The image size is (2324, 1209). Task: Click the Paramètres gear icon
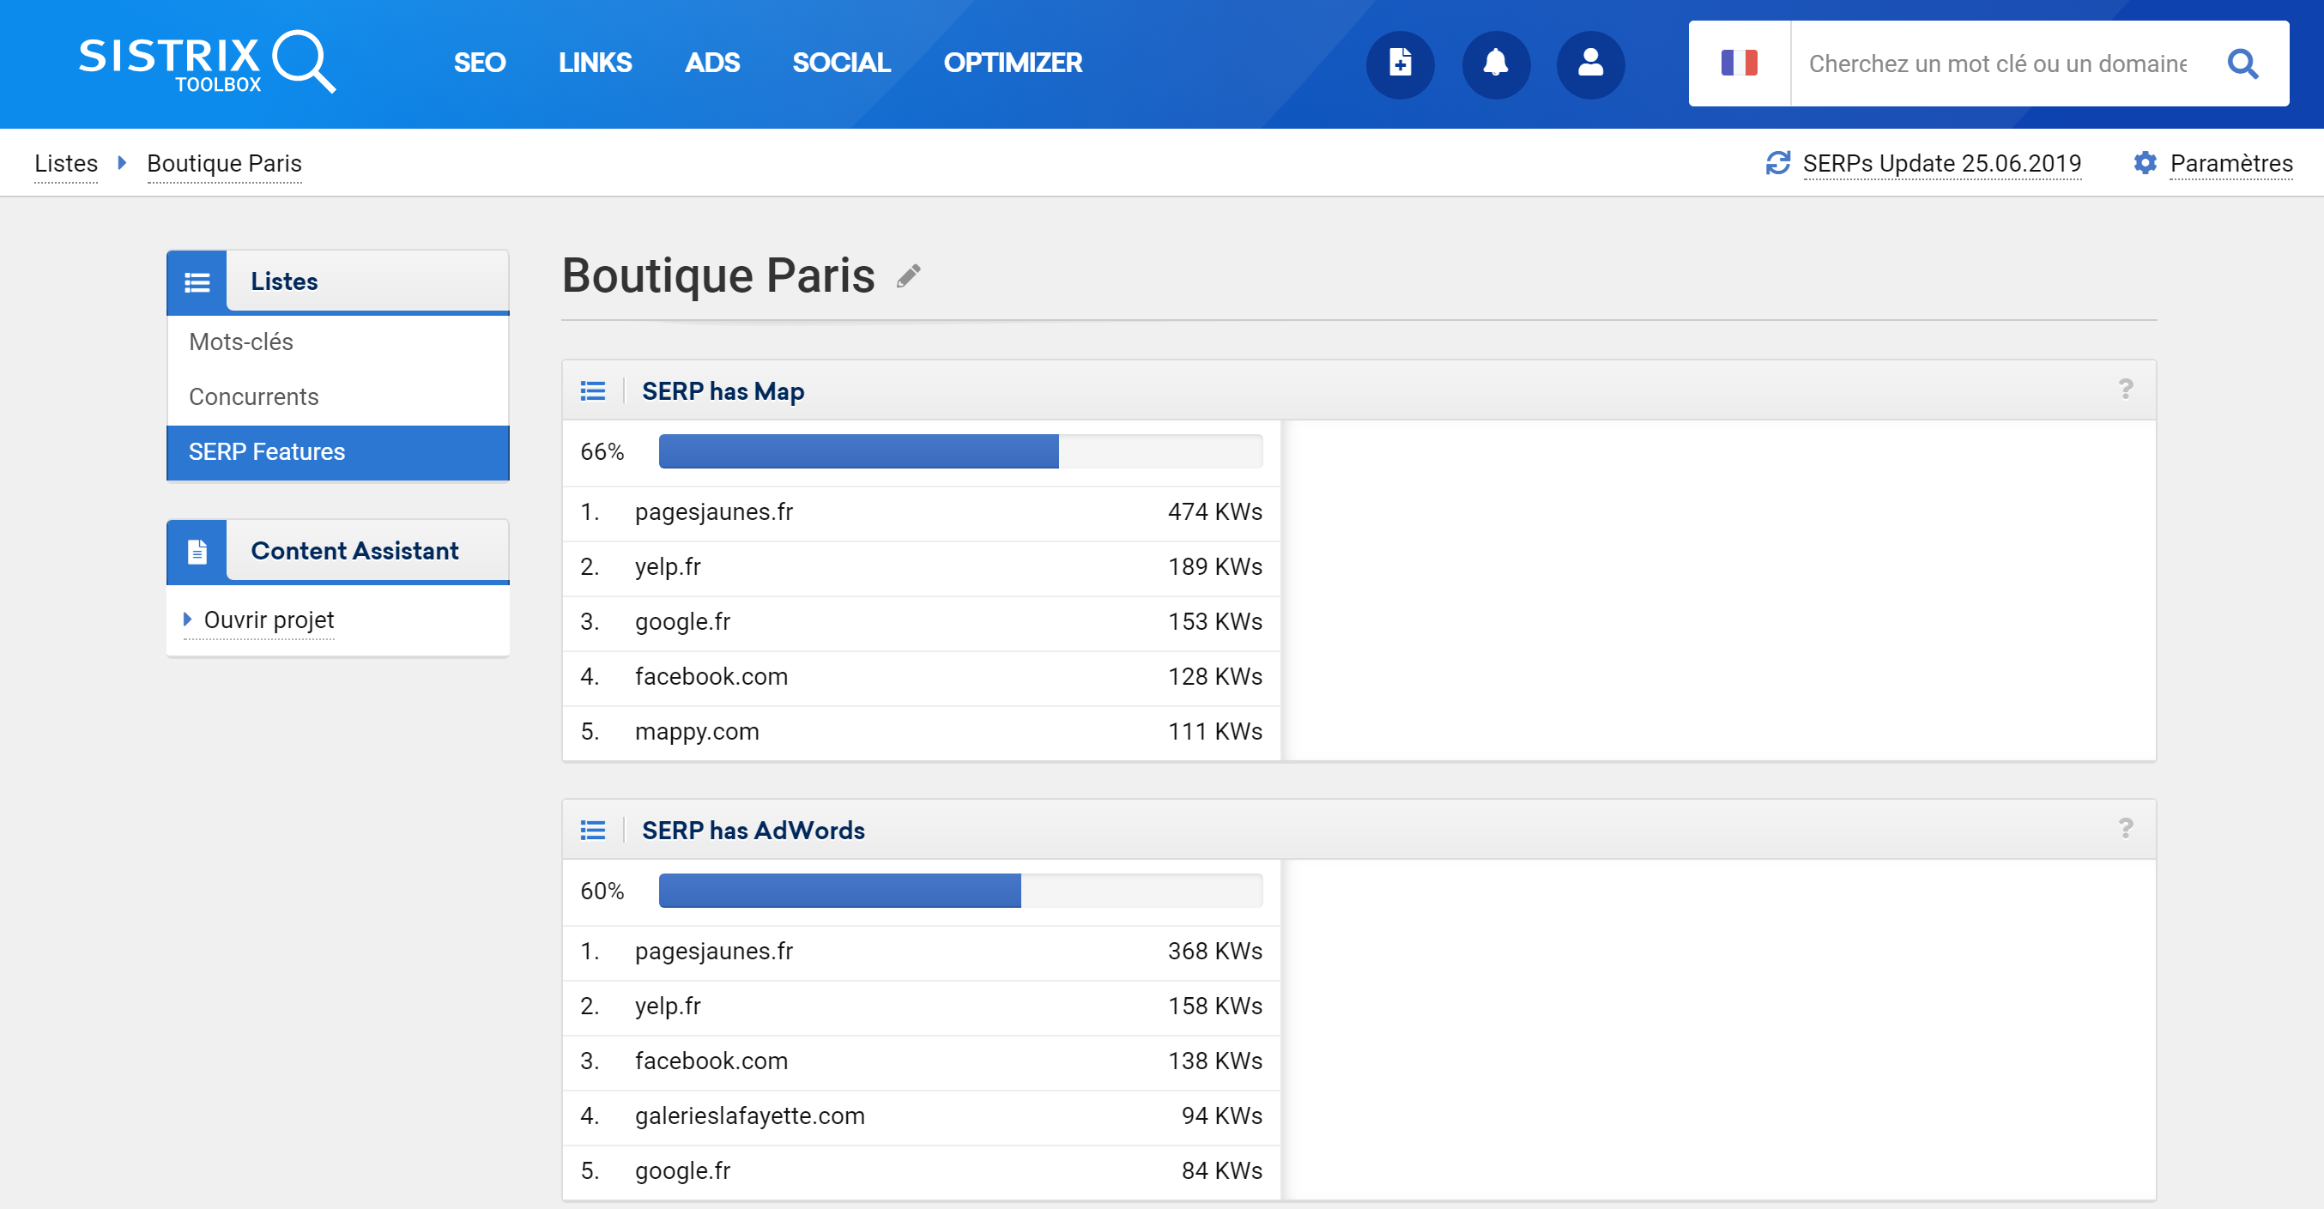click(2145, 163)
